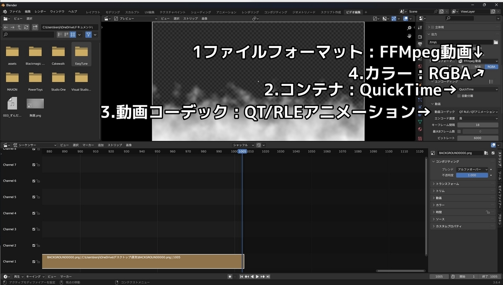Screen dimensions: 503x285
Task: Open the 動画コーデック codec dropdown
Action: tap(477, 112)
